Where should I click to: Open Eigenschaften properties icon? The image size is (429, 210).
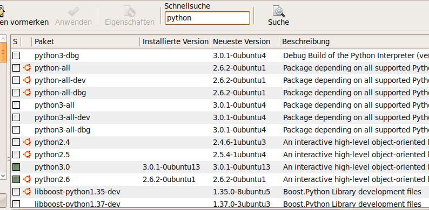130,11
